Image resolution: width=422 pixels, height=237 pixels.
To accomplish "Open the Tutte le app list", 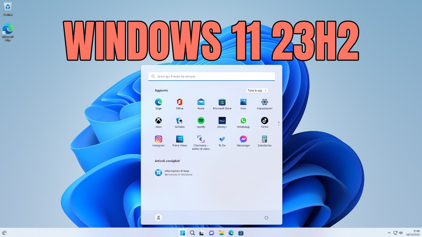I will tap(257, 90).
